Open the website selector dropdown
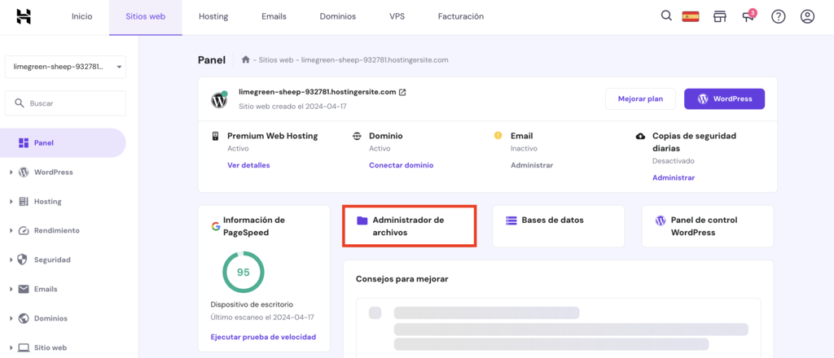The height and width of the screenshot is (358, 834). pos(65,67)
